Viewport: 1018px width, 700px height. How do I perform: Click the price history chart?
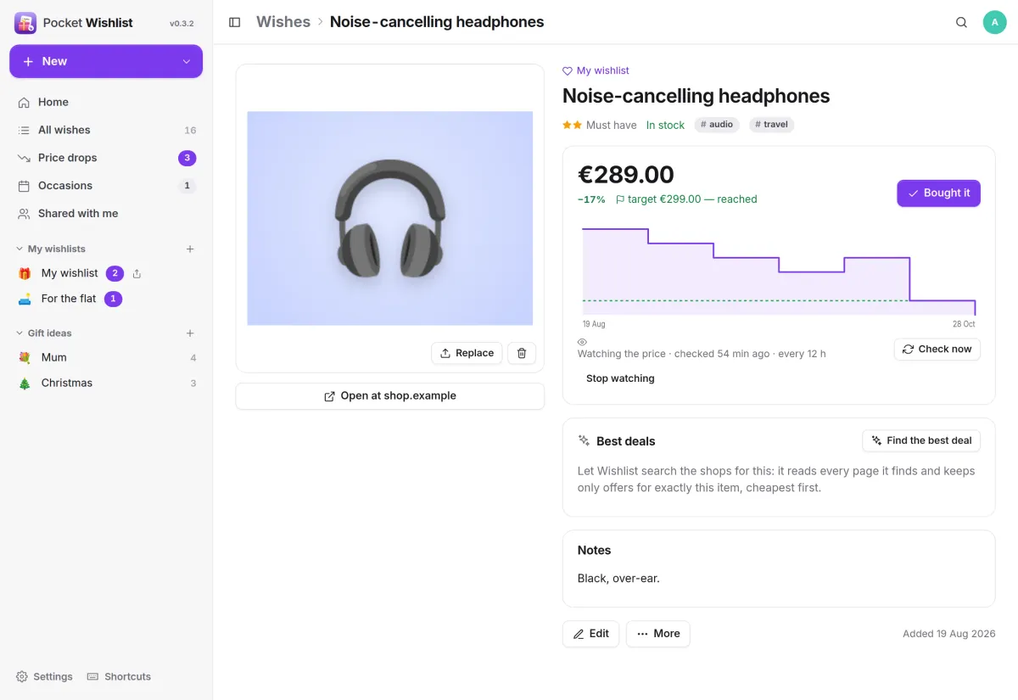click(779, 272)
